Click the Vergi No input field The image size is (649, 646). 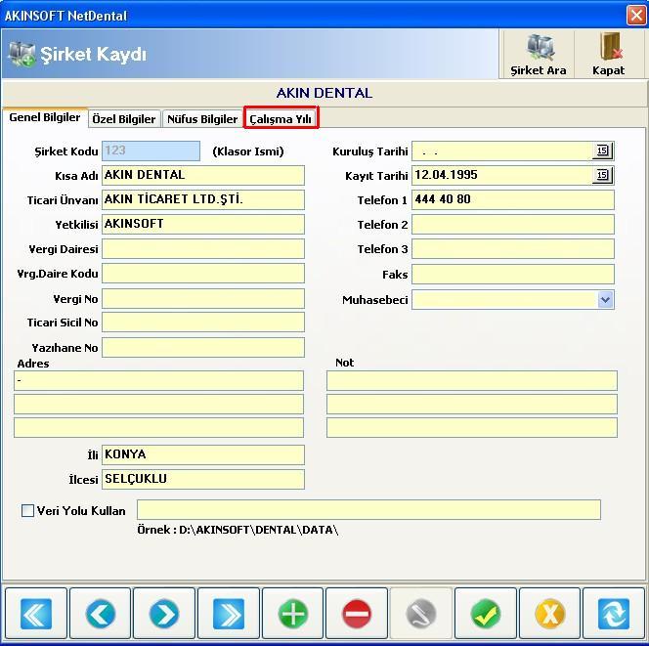(x=203, y=299)
